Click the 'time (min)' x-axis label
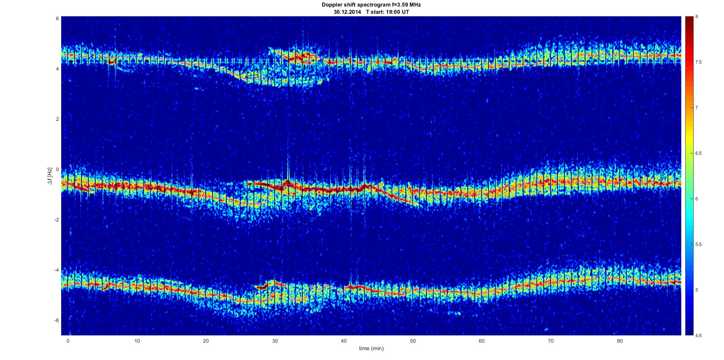Viewport: 724px width, 360px height. [x=371, y=348]
